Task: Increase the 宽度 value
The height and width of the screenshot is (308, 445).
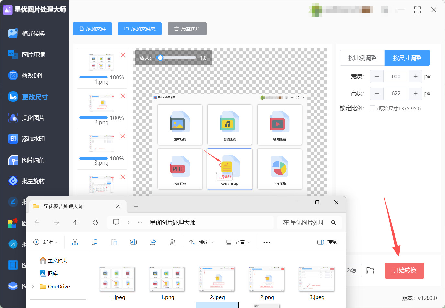Action: coord(416,77)
